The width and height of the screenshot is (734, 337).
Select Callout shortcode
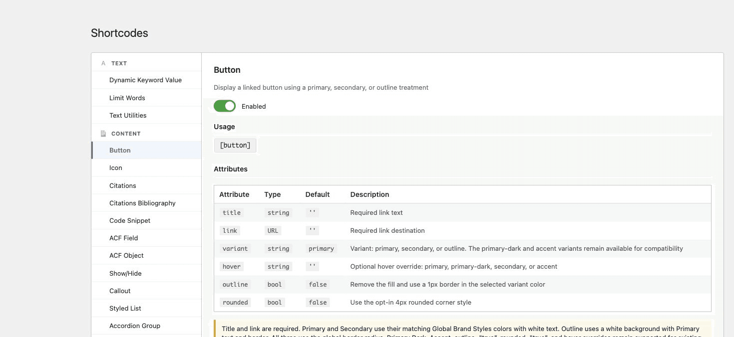[x=146, y=291]
